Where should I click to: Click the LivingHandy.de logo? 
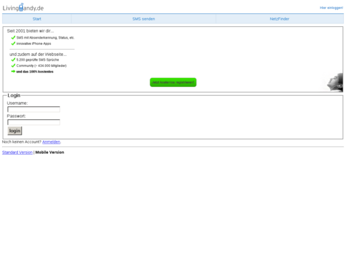(x=23, y=8)
